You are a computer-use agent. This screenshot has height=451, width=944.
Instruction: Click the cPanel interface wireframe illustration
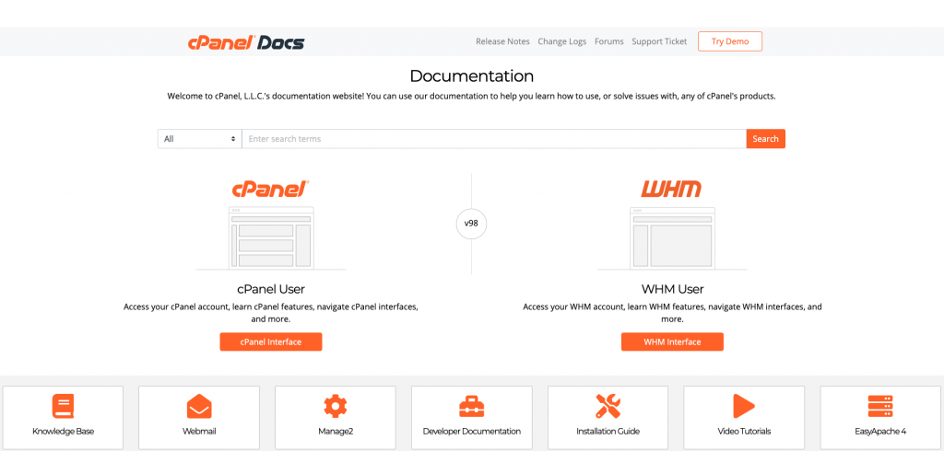coord(271,238)
